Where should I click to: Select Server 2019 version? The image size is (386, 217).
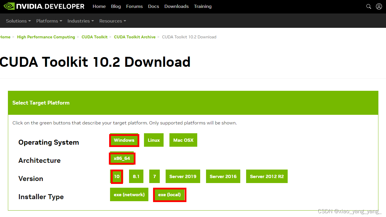(x=183, y=177)
